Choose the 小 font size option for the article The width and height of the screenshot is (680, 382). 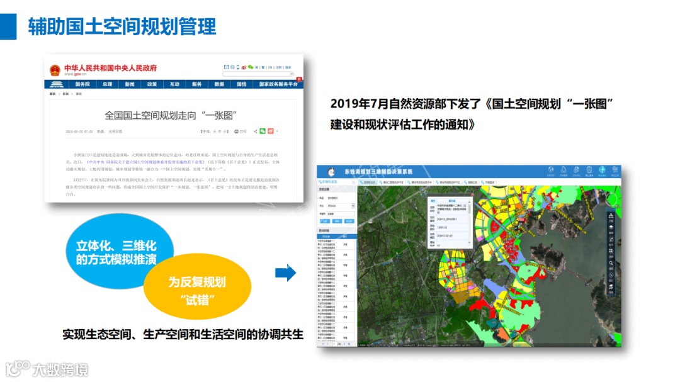(x=225, y=132)
